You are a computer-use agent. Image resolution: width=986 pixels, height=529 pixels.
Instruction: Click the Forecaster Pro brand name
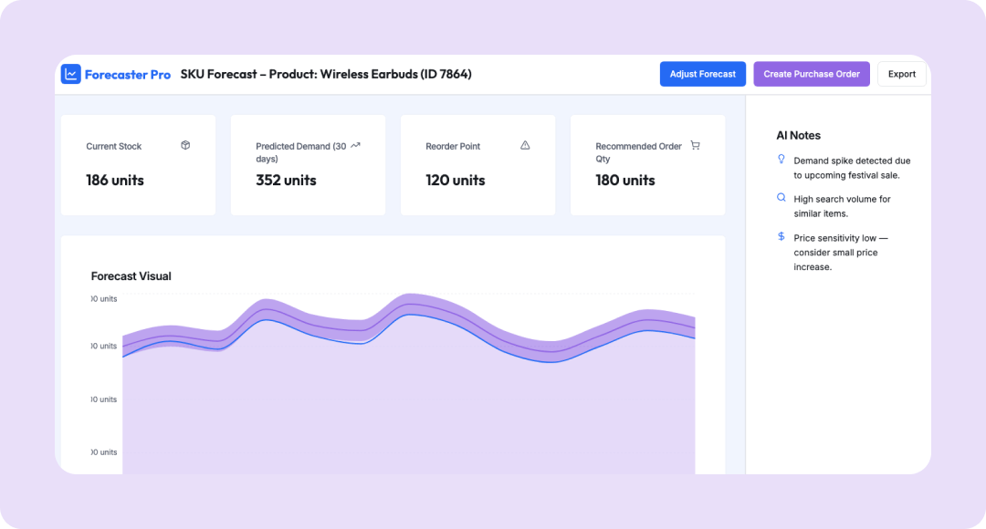[127, 75]
